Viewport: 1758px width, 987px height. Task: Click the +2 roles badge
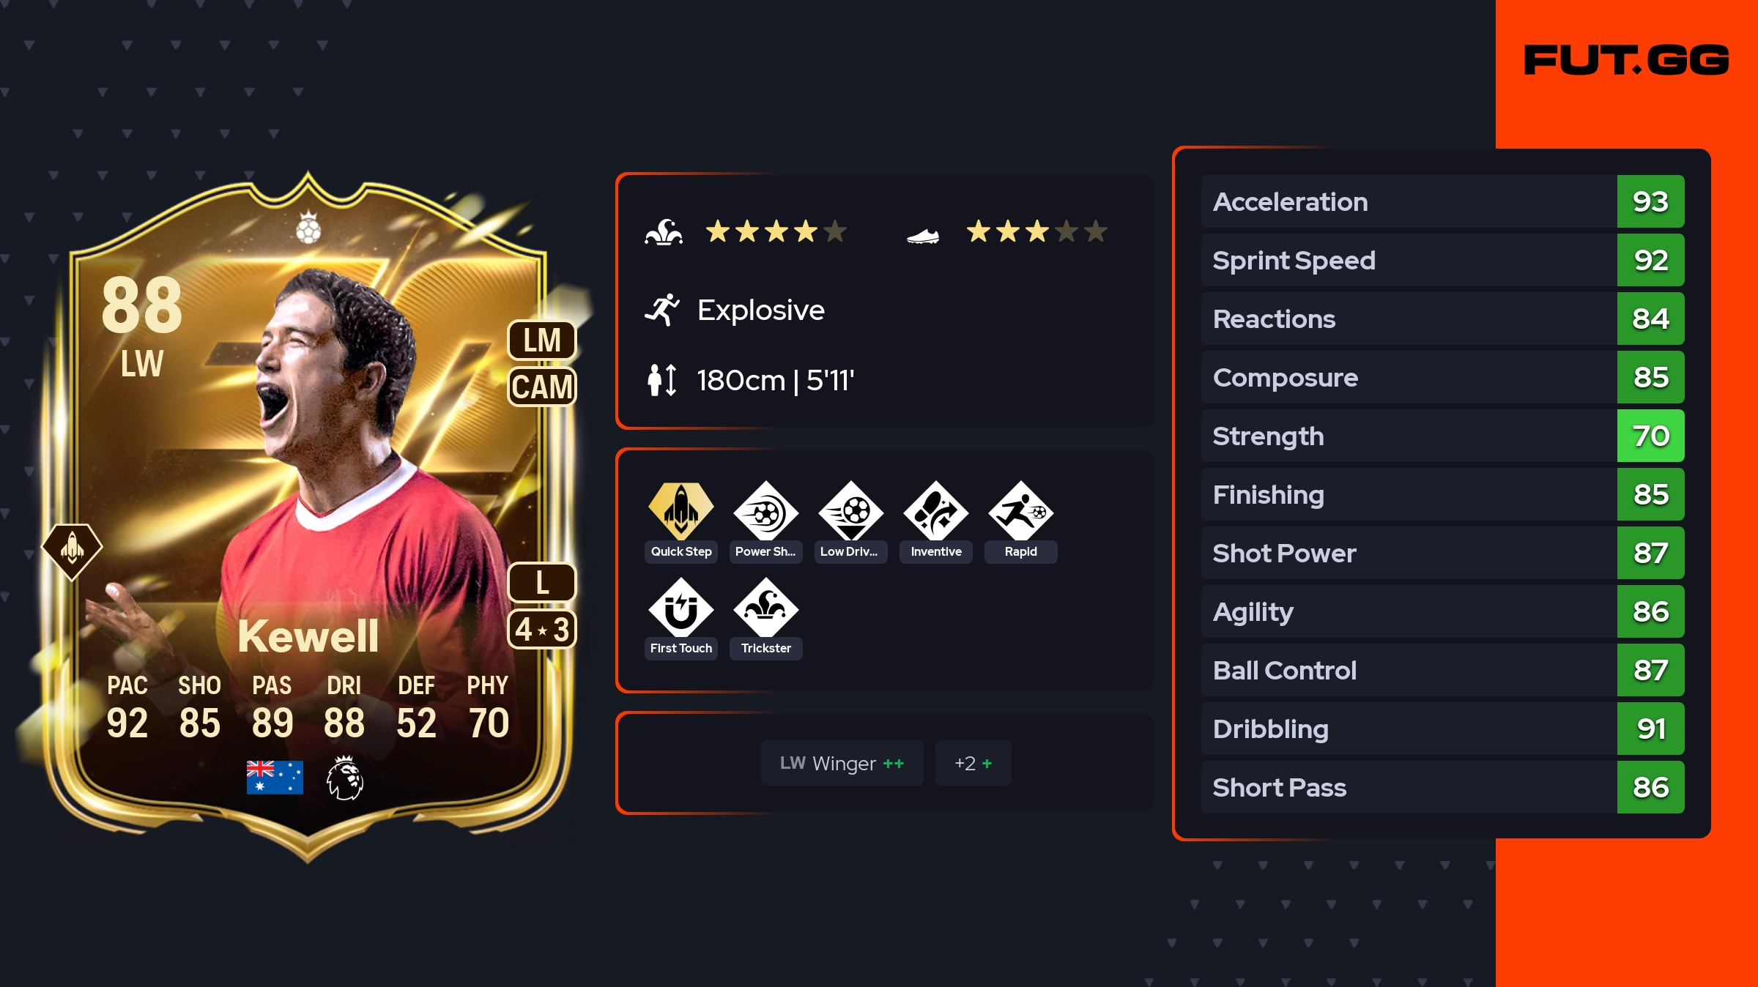(x=973, y=763)
